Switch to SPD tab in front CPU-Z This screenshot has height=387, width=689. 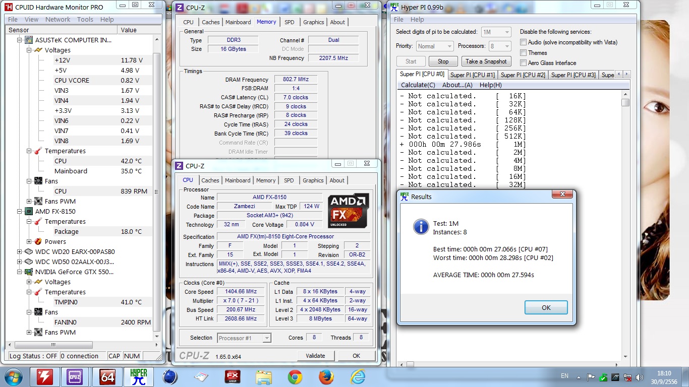(x=289, y=180)
